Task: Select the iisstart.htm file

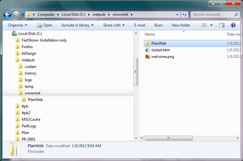Action: (x=161, y=50)
